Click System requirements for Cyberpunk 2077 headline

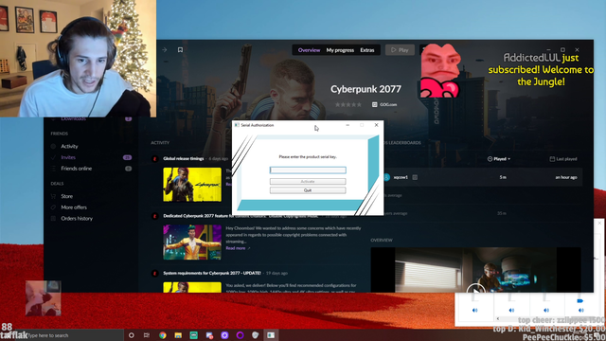coord(212,273)
